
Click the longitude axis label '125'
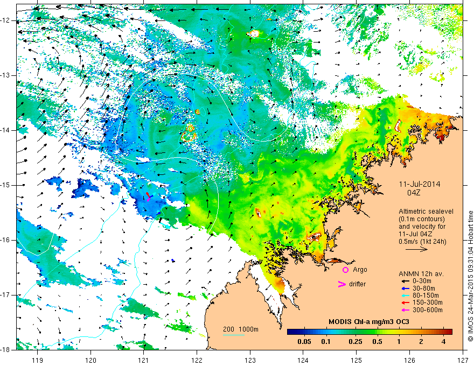click(357, 360)
